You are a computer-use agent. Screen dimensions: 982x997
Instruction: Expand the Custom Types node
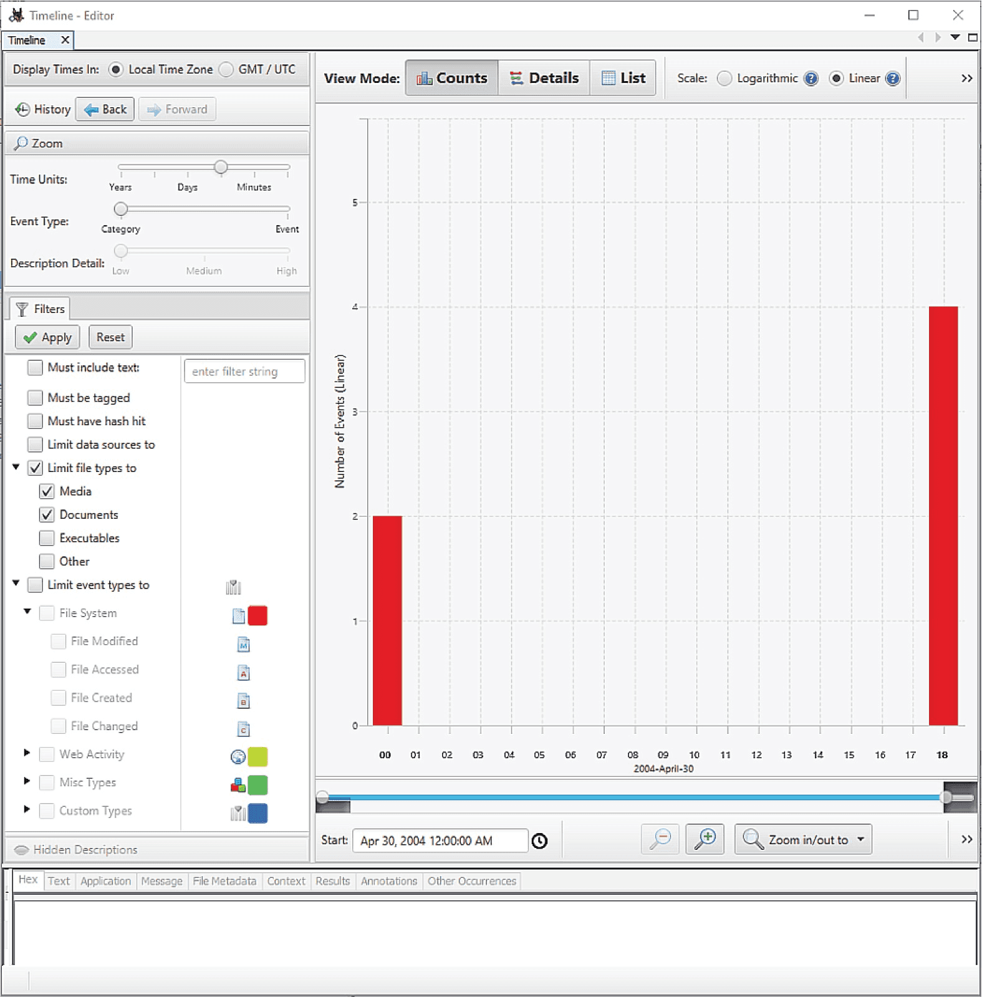coord(27,809)
